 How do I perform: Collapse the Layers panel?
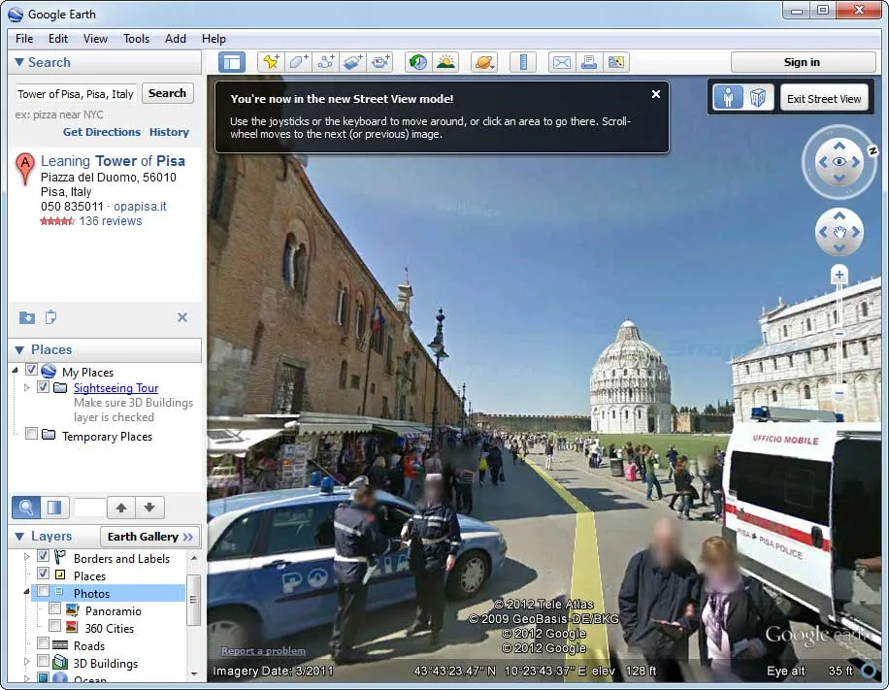(x=19, y=537)
